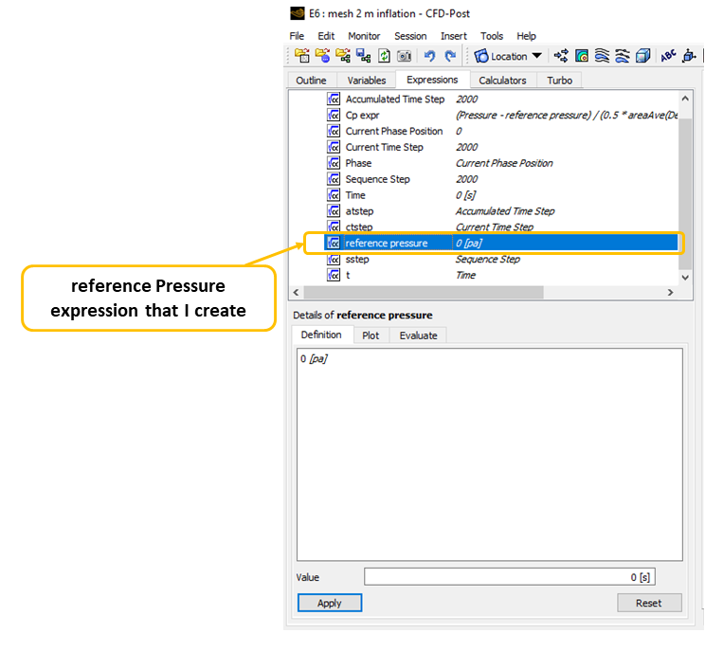Open the File menu
The image size is (723, 652).
point(297,36)
